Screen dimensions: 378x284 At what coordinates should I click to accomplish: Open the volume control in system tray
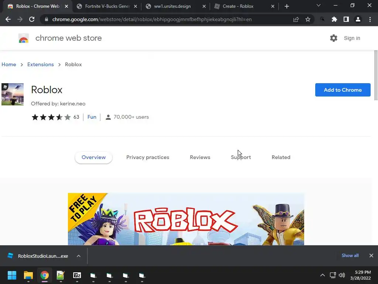point(342,275)
